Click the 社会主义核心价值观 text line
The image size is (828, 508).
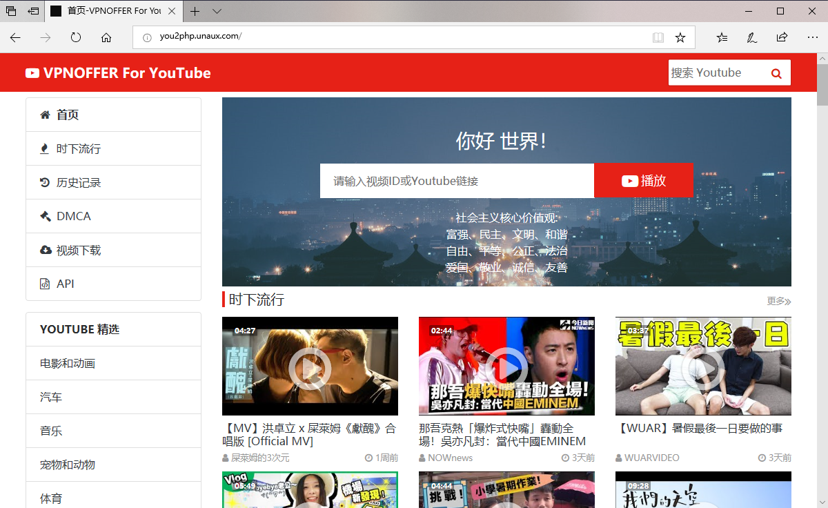[x=506, y=218]
